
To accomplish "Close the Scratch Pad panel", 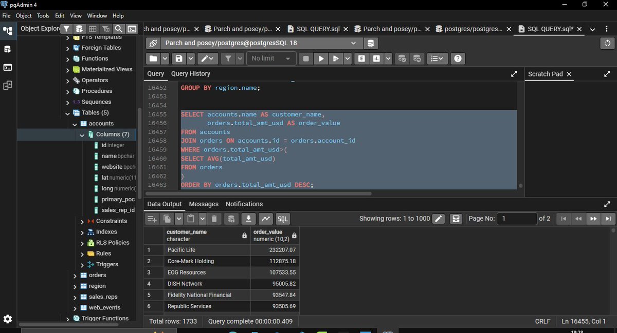I will coord(569,74).
